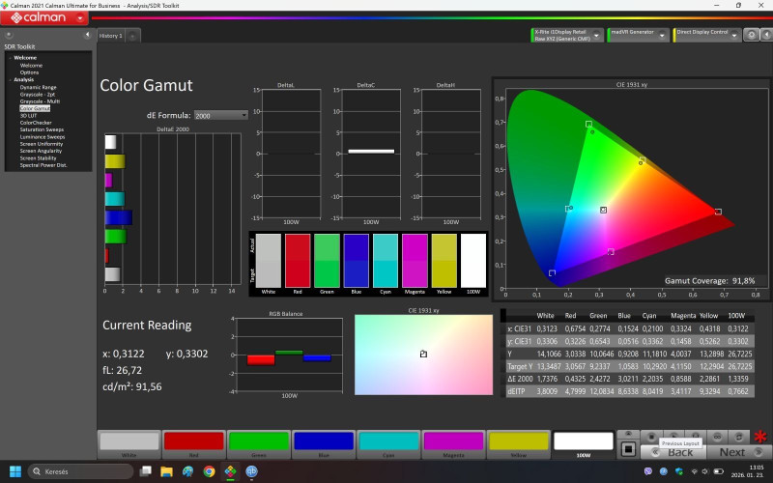Add a new history tab
Viewport: 773px width, 483px height.
pos(132,36)
